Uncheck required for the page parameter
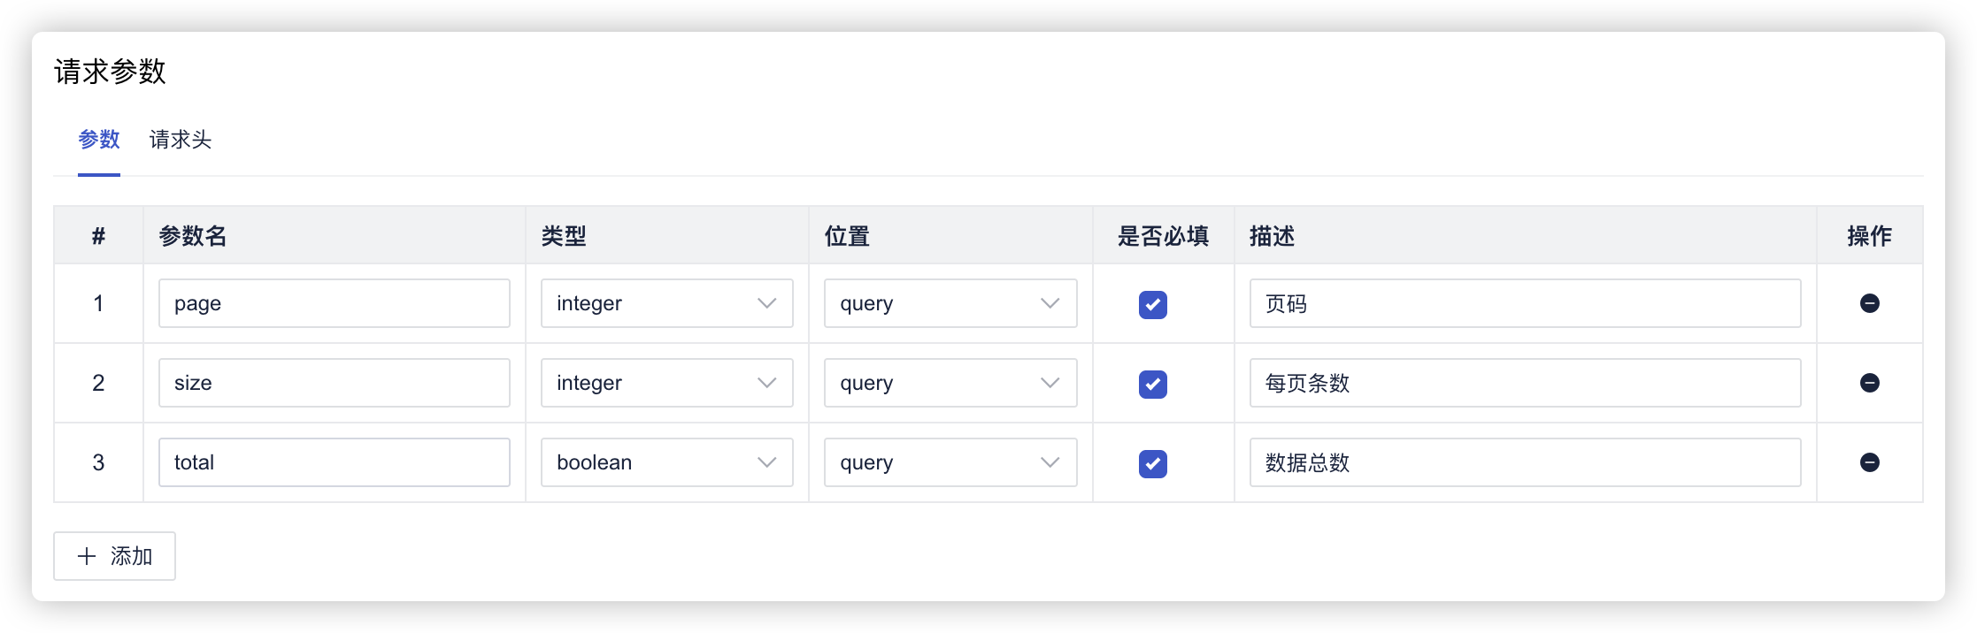Image resolution: width=1977 pixels, height=633 pixels. point(1152,304)
